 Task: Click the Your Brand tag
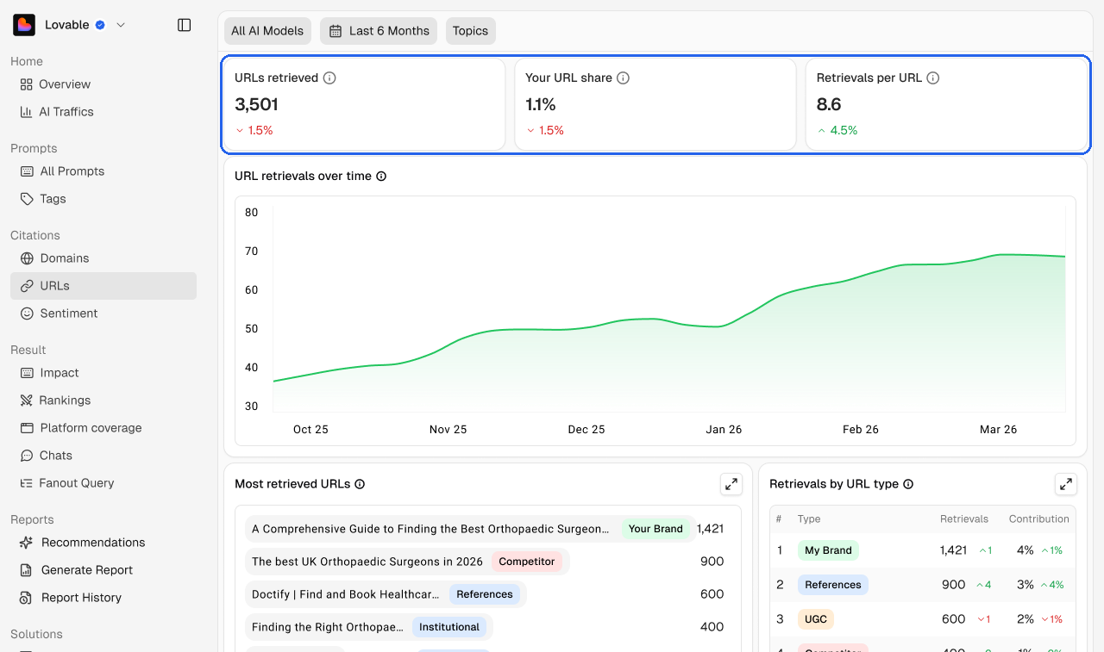coord(655,529)
